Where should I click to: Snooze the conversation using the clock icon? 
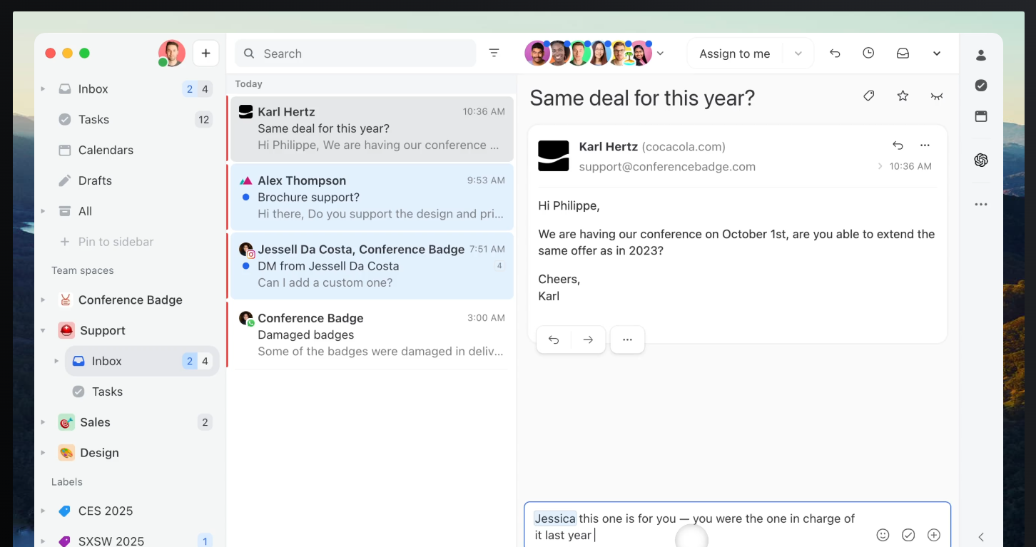coord(868,53)
